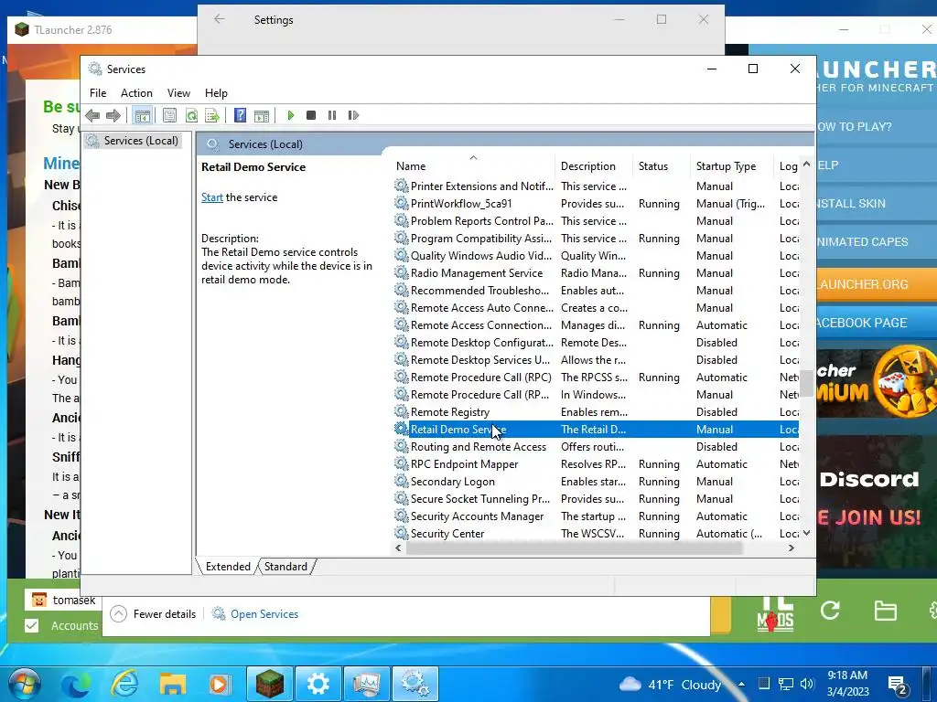Click the services list scroll-up arrow
Image resolution: width=937 pixels, height=702 pixels.
click(806, 165)
